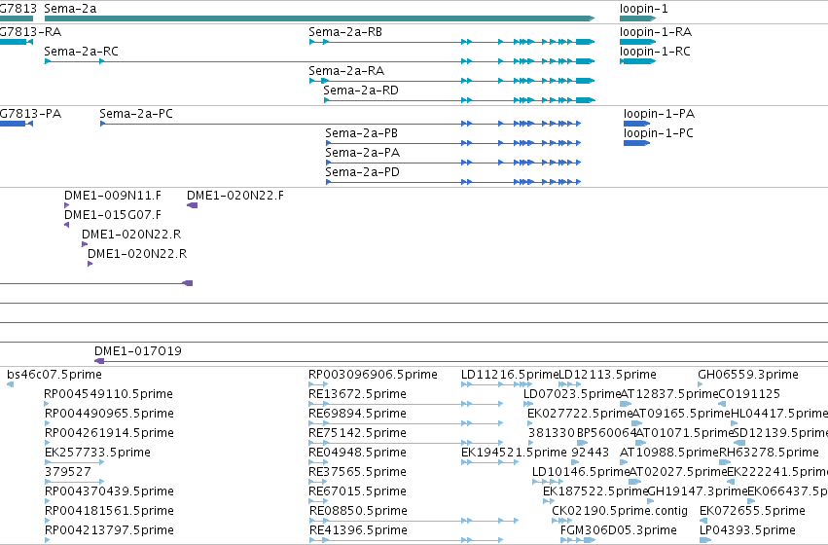Select the 379527 EST label

[68, 472]
